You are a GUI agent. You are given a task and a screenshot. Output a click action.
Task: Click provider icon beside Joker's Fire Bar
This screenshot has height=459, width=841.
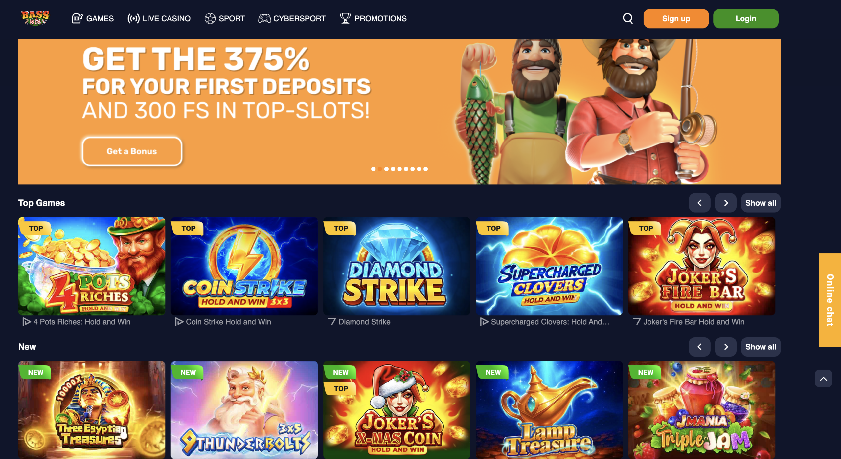[x=637, y=322]
